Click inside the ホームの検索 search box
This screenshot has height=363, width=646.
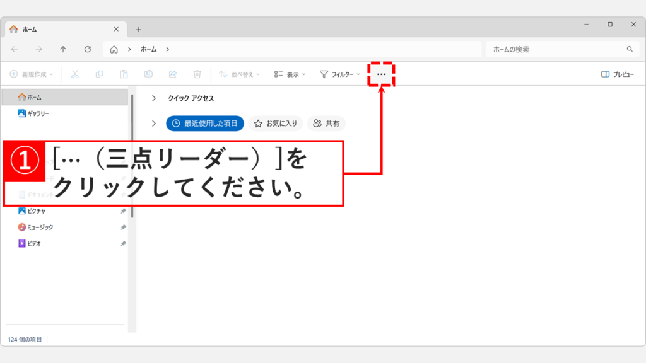tap(555, 49)
